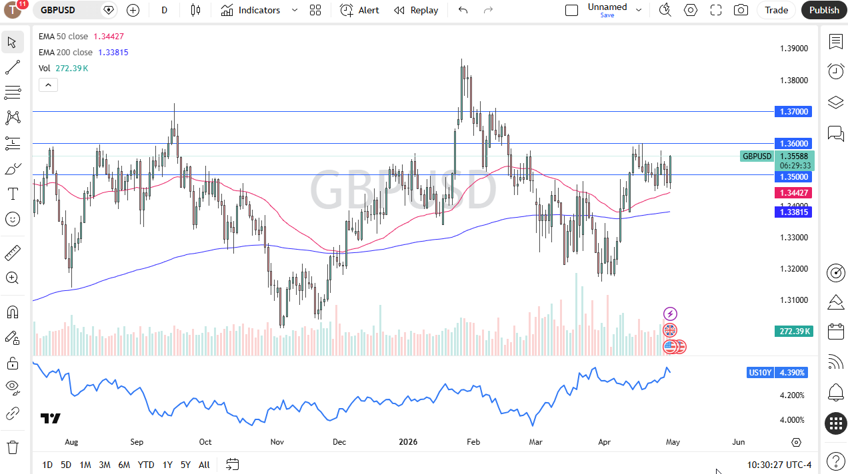
Task: Open the object tree layers panel
Action: point(835,103)
